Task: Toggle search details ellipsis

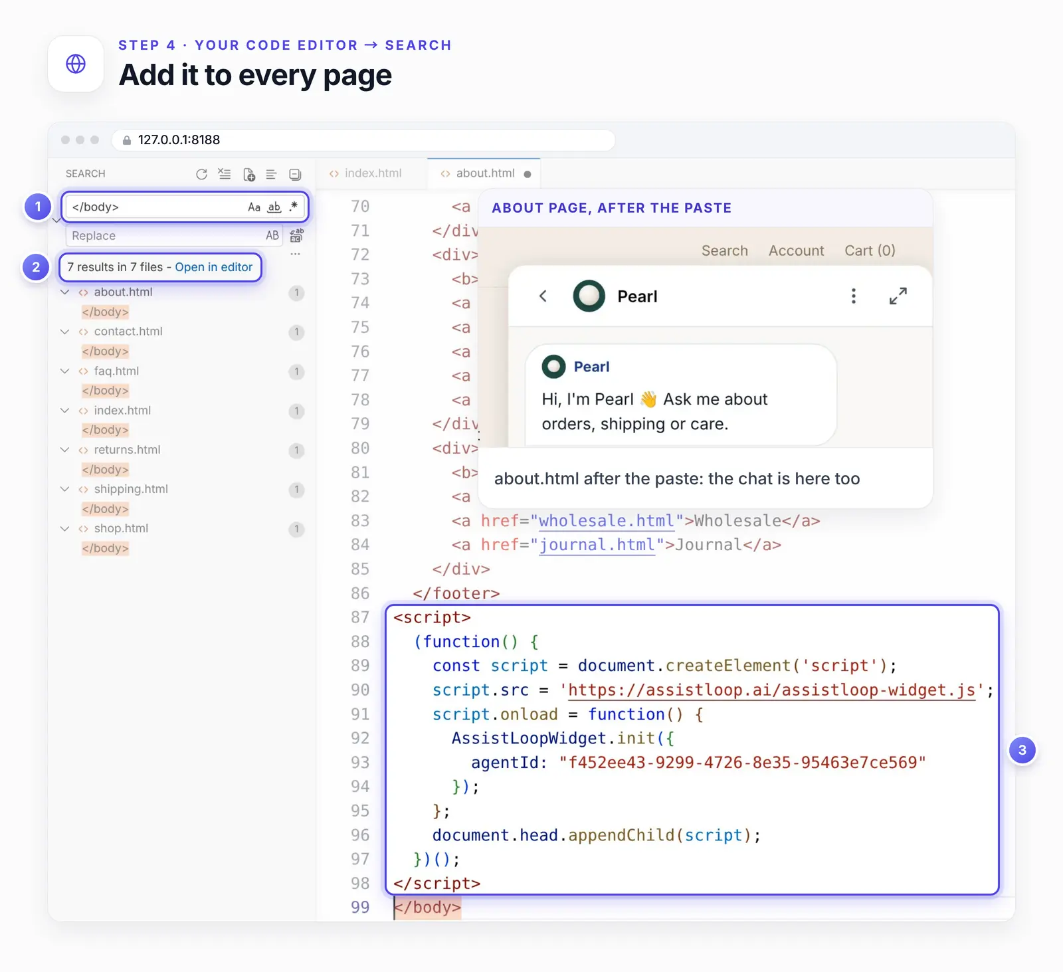Action: click(x=296, y=254)
